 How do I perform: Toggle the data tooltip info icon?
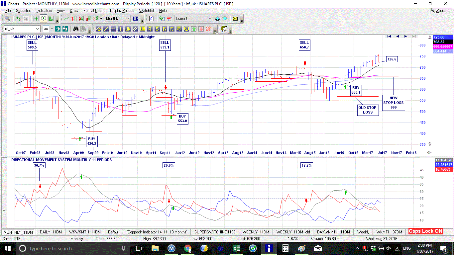44,19
